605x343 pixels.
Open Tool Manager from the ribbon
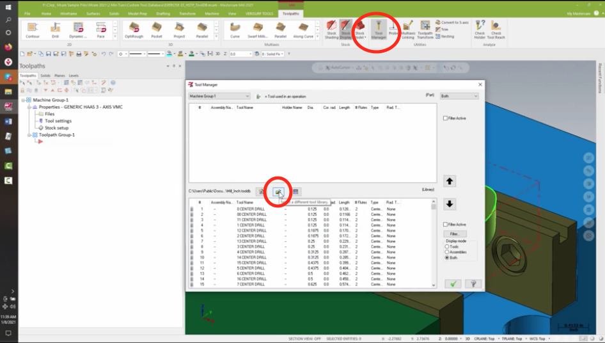click(x=379, y=29)
